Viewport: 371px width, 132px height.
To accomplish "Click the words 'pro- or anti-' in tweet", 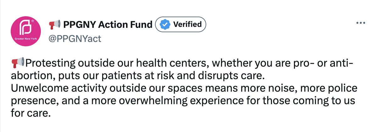I will coord(327,63).
